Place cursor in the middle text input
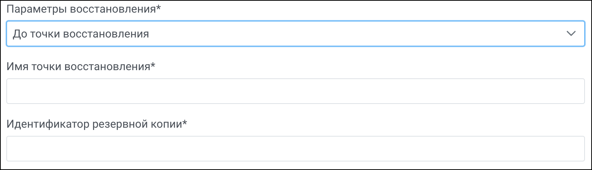 pyautogui.click(x=295, y=91)
